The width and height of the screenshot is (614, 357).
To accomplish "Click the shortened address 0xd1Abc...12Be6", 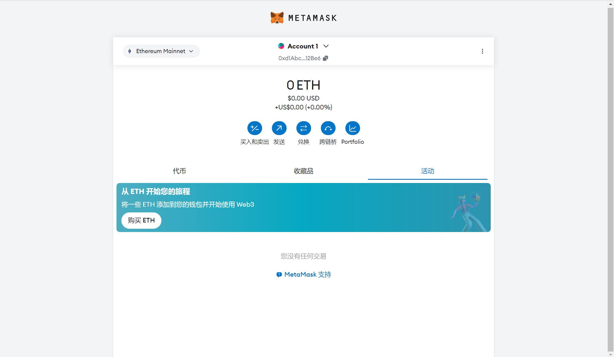I will tap(299, 58).
